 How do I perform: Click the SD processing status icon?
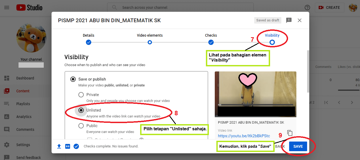(68, 146)
